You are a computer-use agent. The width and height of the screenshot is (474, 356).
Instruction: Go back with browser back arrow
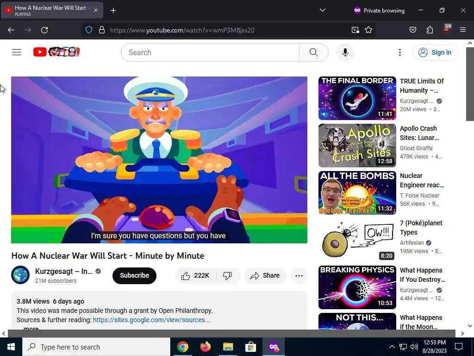(11, 30)
